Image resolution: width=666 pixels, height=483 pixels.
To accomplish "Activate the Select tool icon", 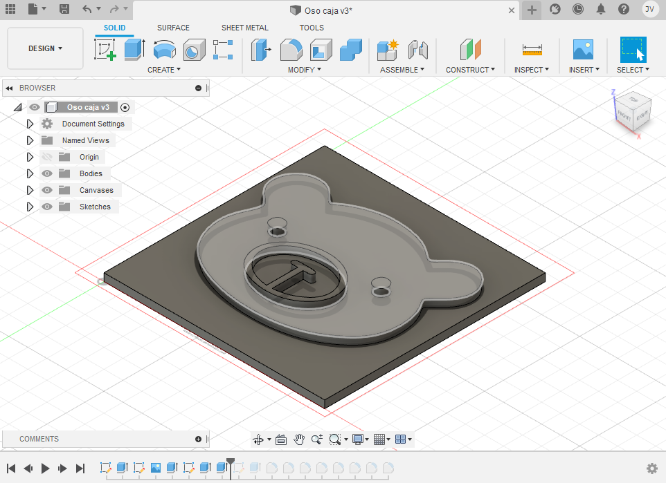I will (x=633, y=49).
